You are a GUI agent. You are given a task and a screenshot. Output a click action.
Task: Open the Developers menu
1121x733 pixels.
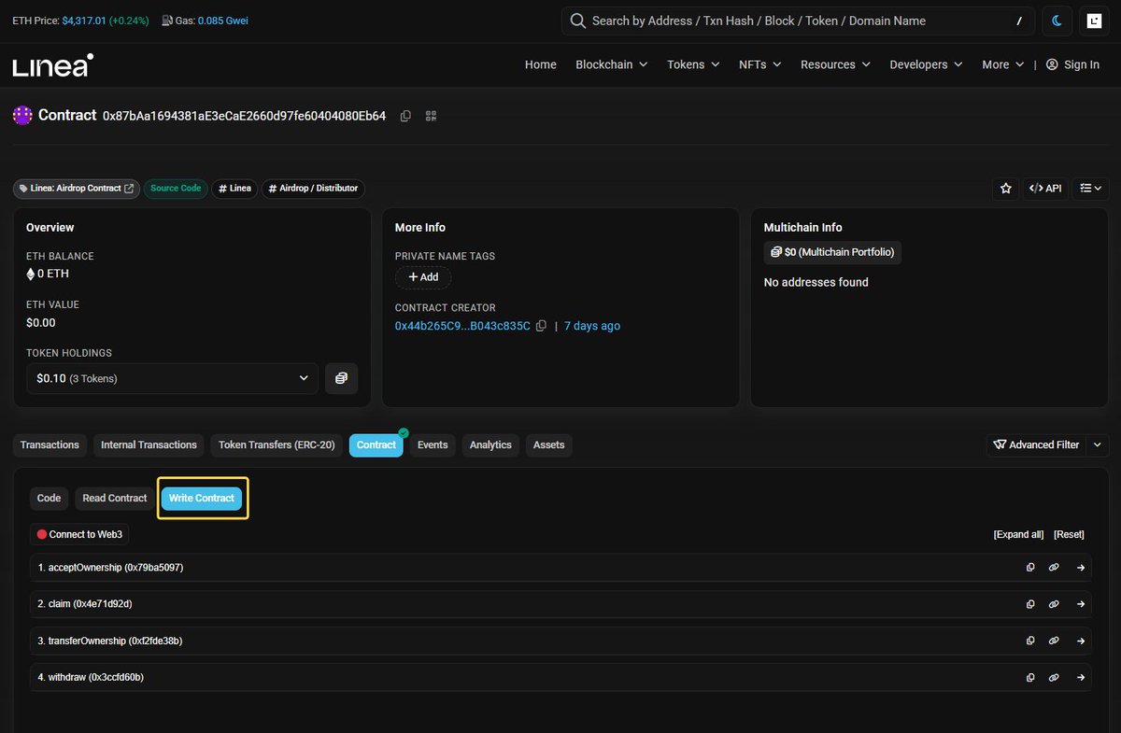tap(927, 64)
